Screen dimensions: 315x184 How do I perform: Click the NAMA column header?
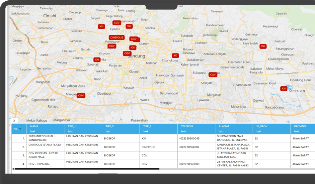coord(35,127)
